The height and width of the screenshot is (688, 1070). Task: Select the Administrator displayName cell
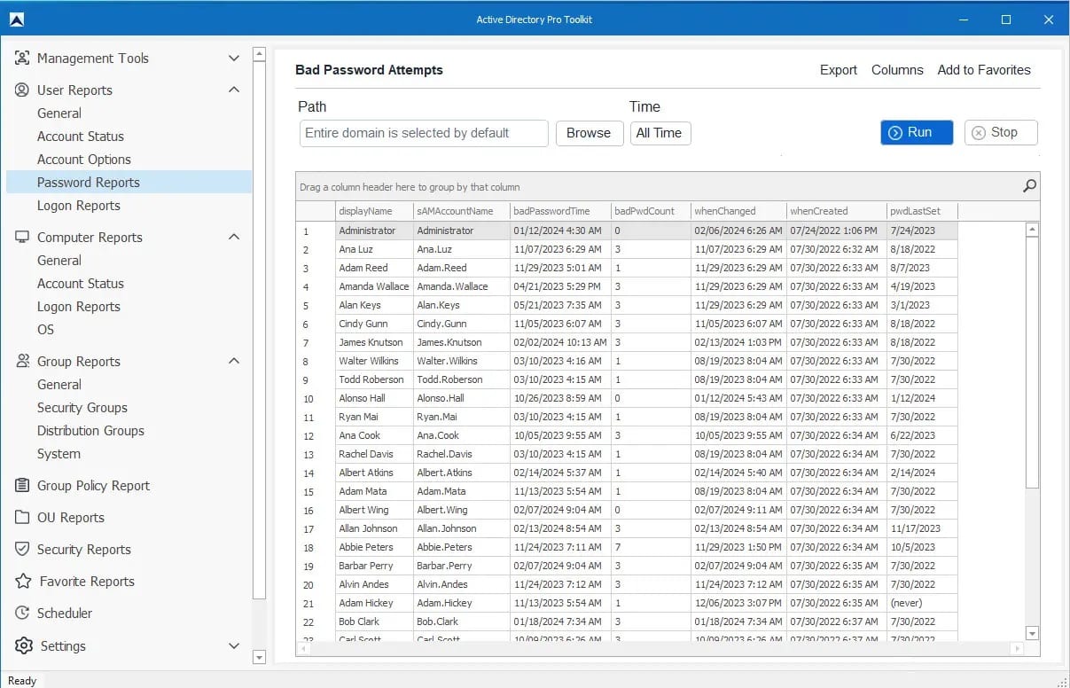point(374,231)
